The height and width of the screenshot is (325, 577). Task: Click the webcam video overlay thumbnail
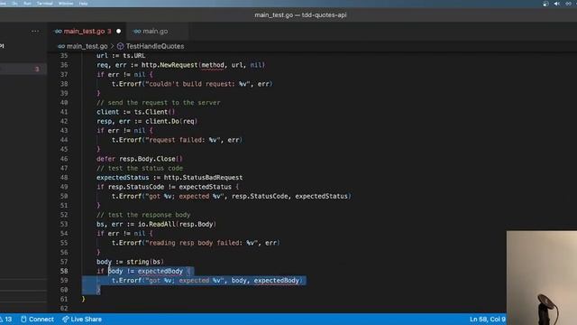coord(542,278)
